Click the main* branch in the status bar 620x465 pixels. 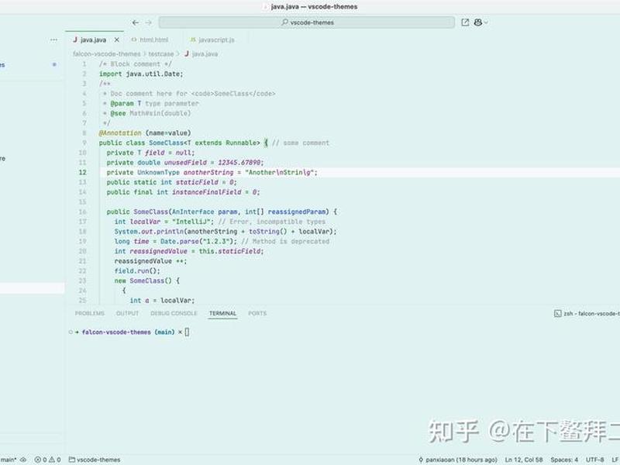pyautogui.click(x=8, y=460)
